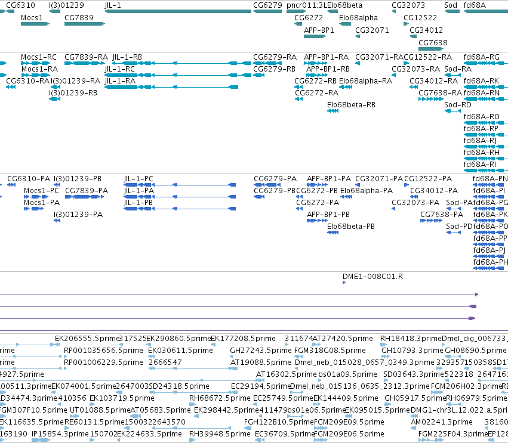
Task: Select protein JIL-1-PB label
Action: (x=138, y=203)
